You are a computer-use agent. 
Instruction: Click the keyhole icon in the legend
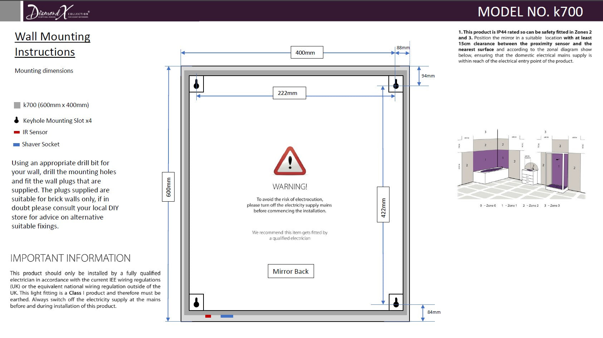click(x=16, y=120)
